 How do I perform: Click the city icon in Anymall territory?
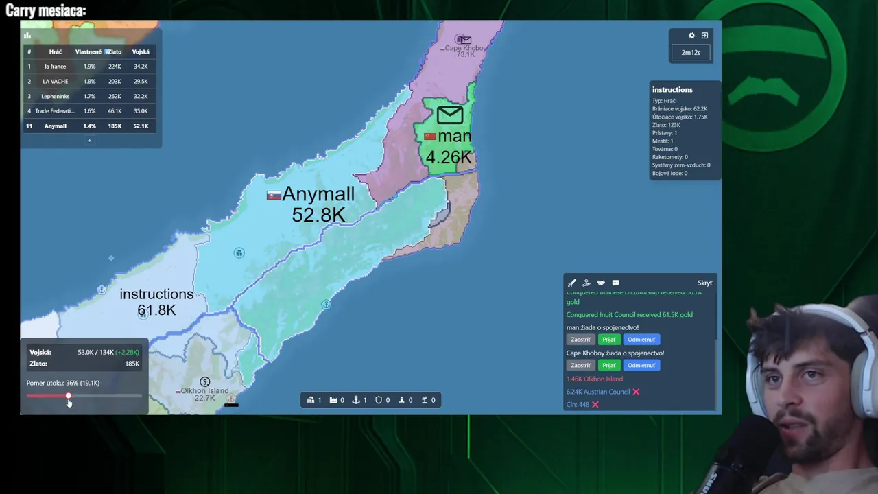coord(239,253)
